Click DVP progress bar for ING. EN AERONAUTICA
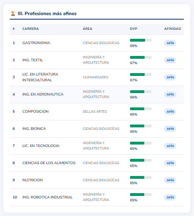This screenshot has height=216, width=194. (x=141, y=91)
